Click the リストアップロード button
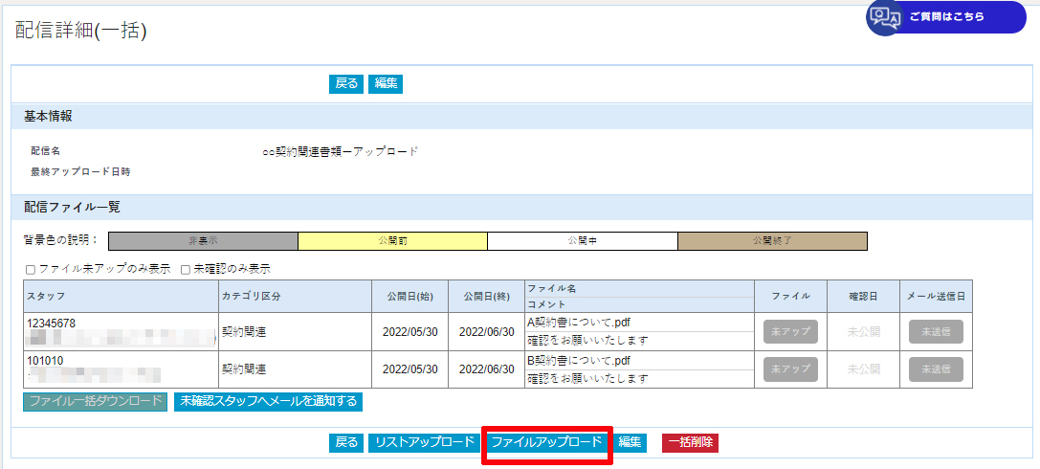 pyautogui.click(x=425, y=442)
